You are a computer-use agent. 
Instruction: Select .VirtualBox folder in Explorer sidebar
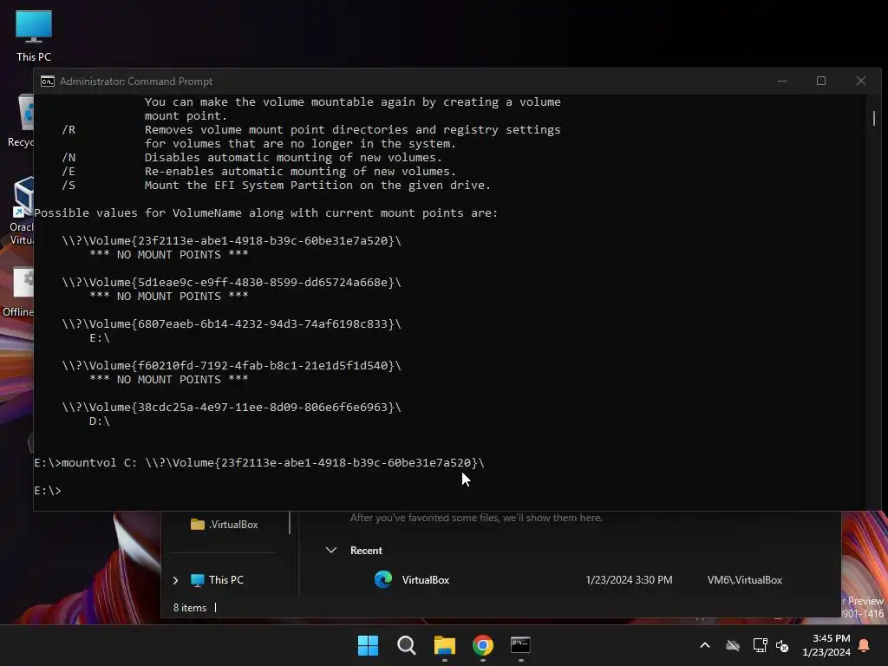[x=225, y=525]
